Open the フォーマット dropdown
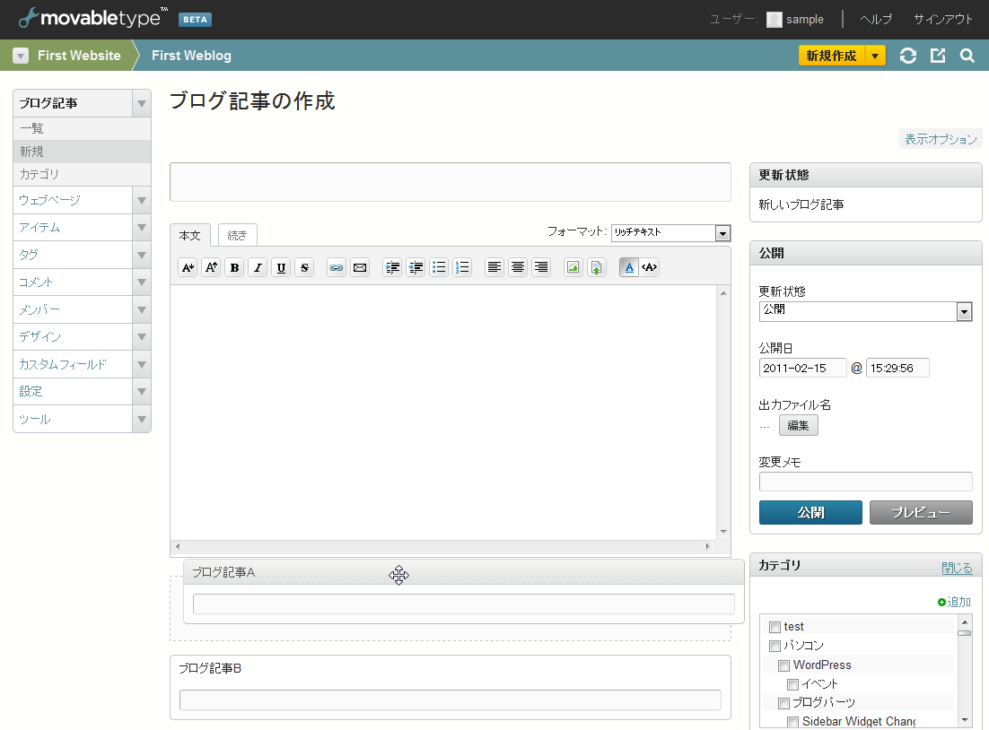989x730 pixels. coord(671,232)
